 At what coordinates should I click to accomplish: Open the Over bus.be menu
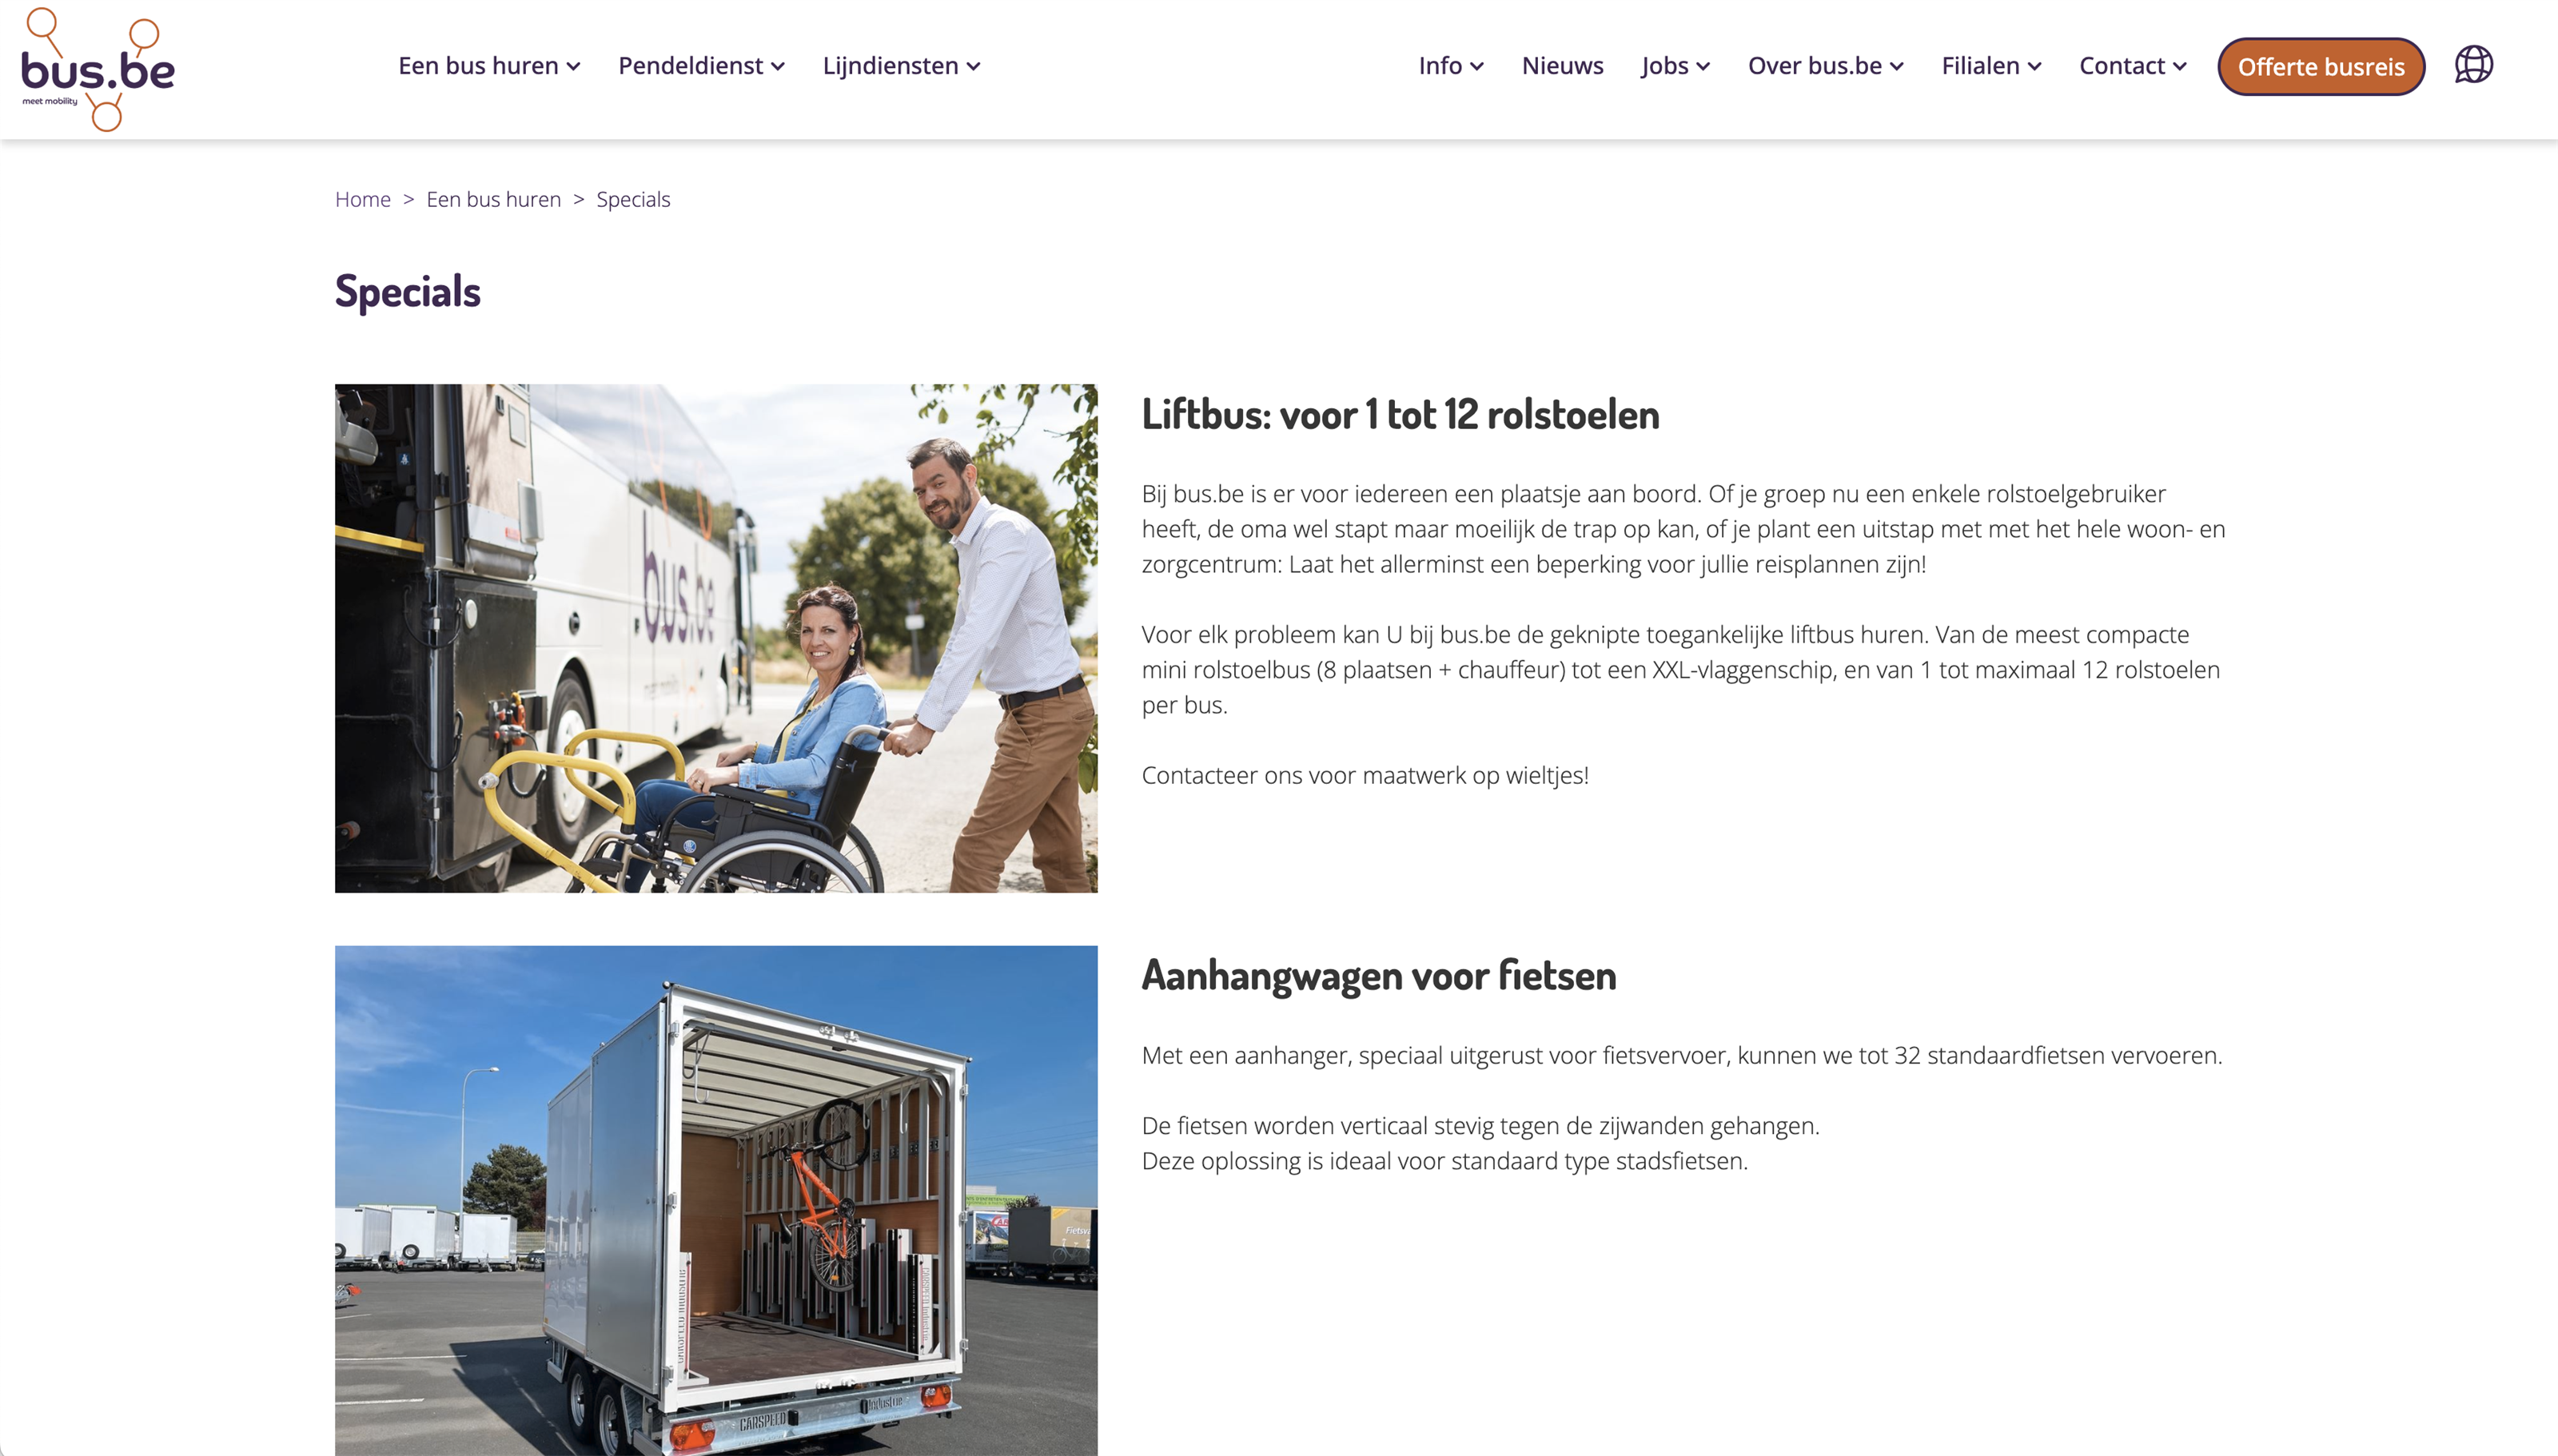click(1825, 66)
